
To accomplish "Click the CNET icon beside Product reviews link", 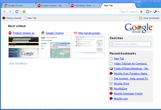I will (x=10, y=33).
